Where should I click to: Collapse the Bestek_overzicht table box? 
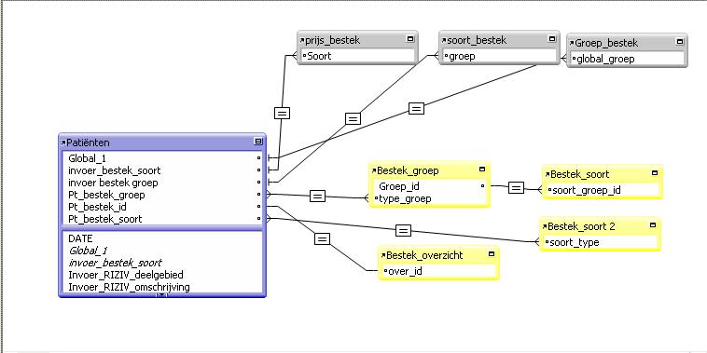point(492,254)
